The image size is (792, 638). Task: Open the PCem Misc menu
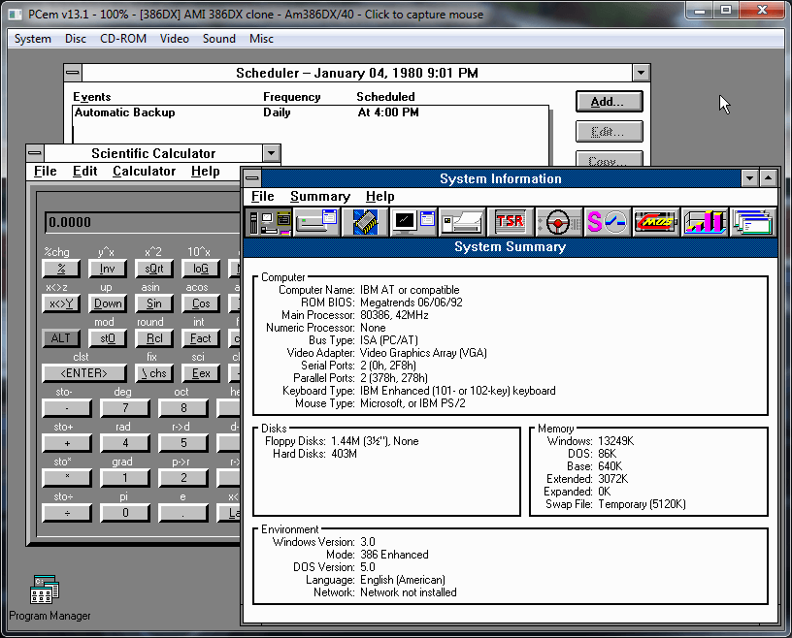261,39
